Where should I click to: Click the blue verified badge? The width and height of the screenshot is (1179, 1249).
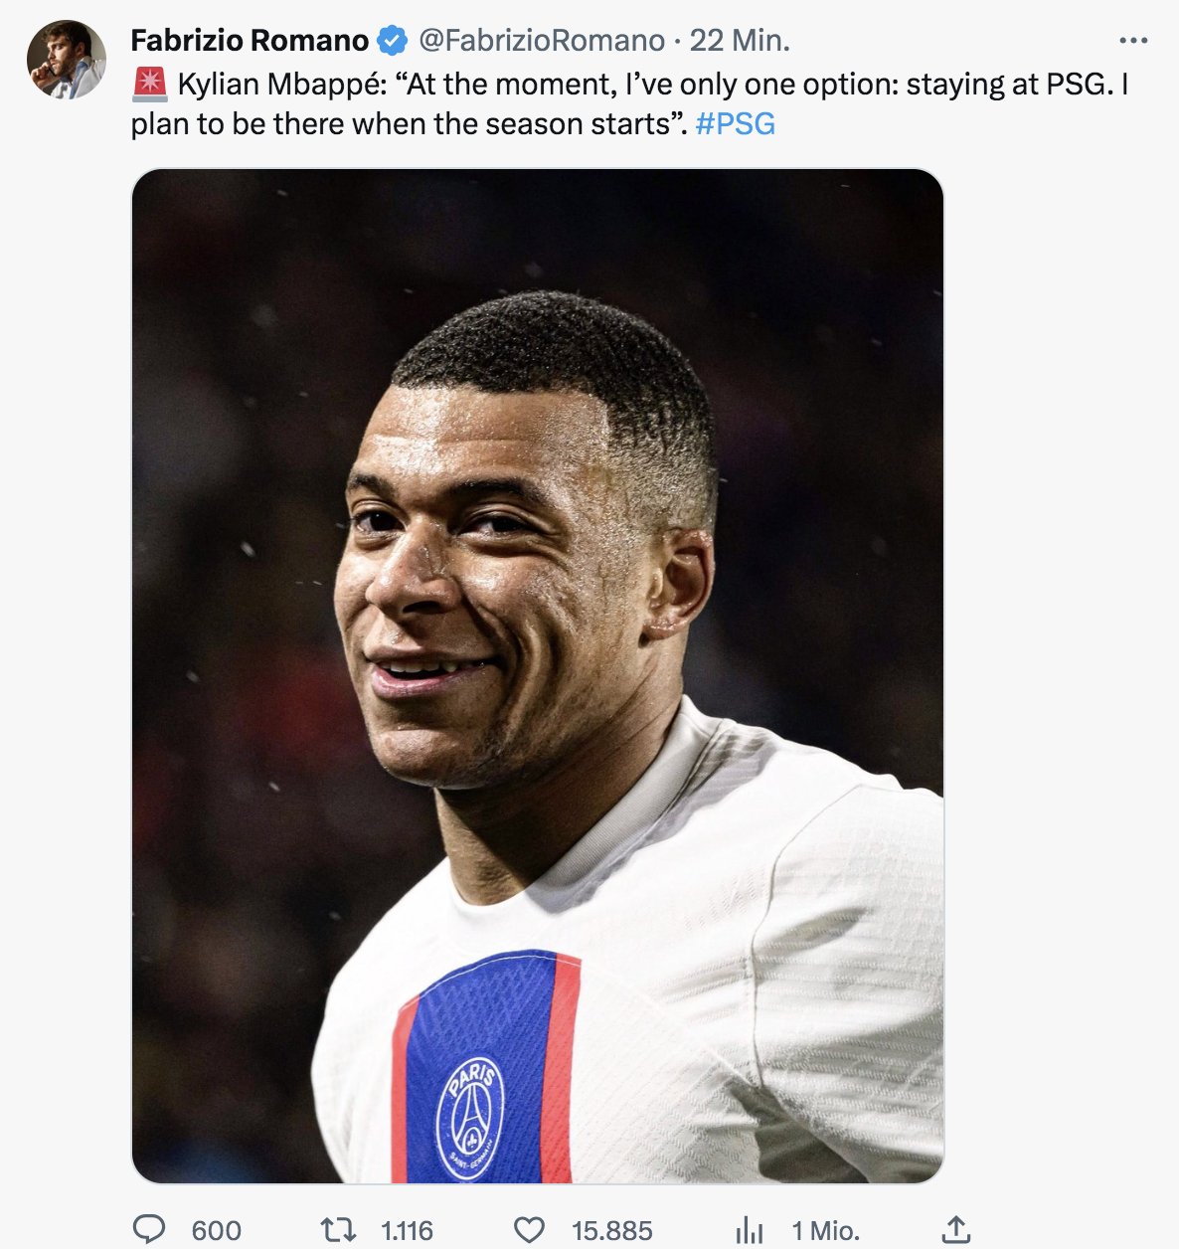[393, 41]
